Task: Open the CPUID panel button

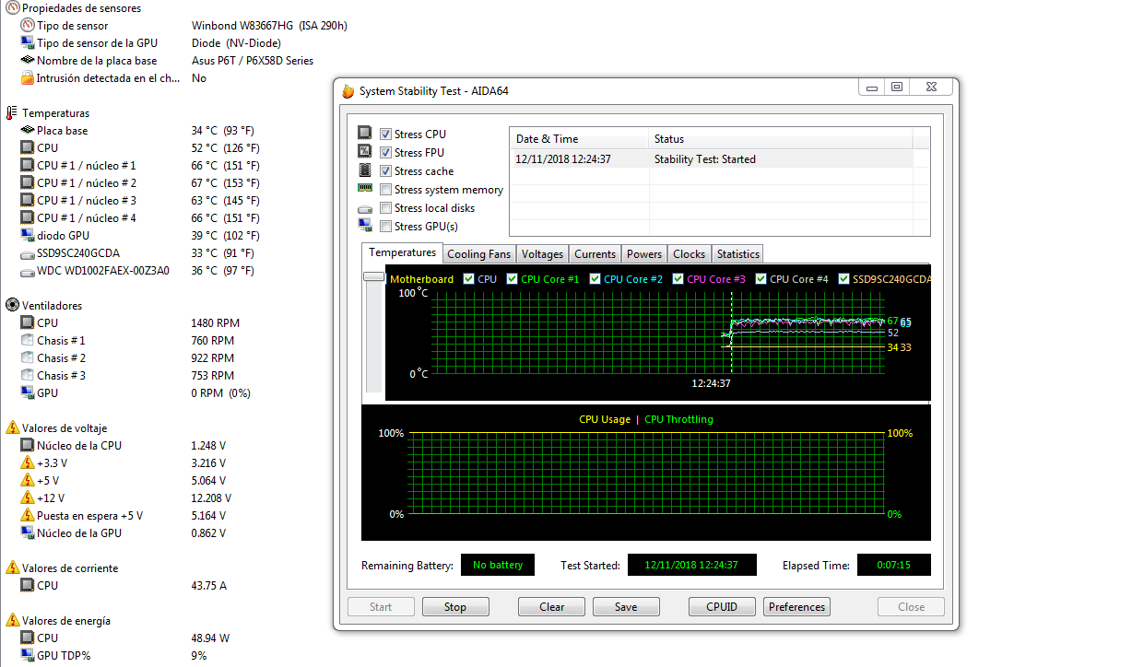Action: [x=722, y=607]
